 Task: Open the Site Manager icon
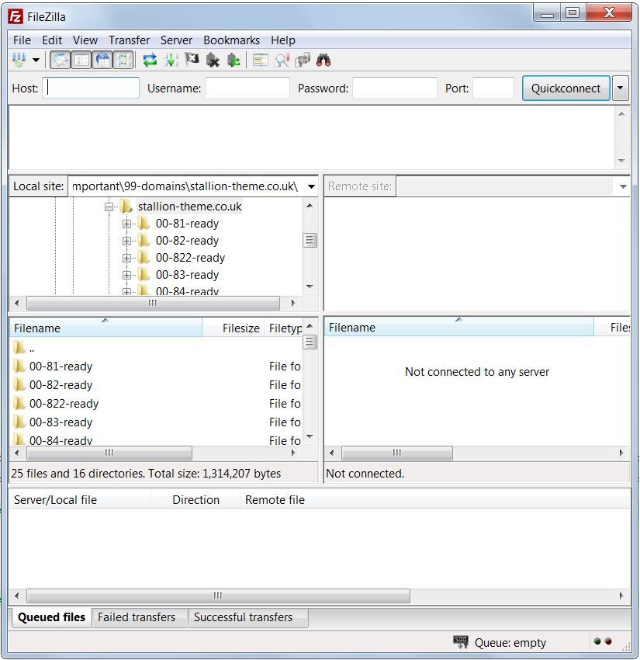click(x=19, y=61)
